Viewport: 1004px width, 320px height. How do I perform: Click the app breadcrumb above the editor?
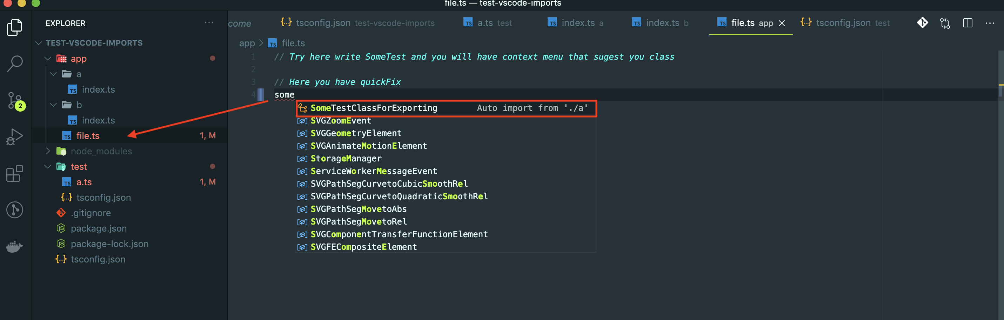pyautogui.click(x=247, y=43)
